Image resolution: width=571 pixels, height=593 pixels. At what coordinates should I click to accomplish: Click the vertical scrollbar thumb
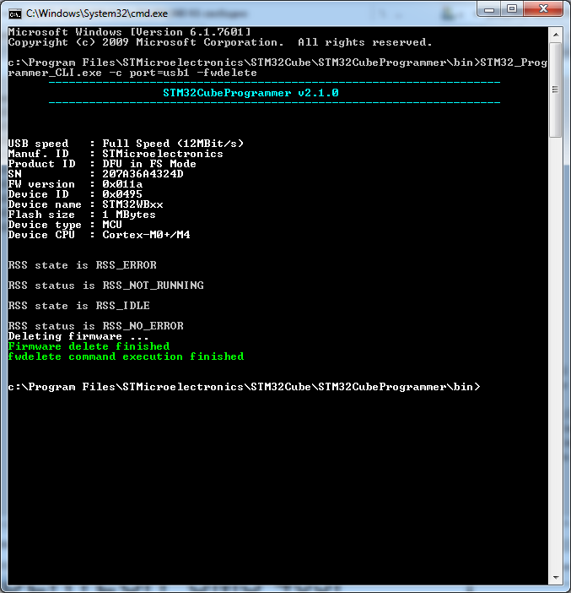(556, 90)
